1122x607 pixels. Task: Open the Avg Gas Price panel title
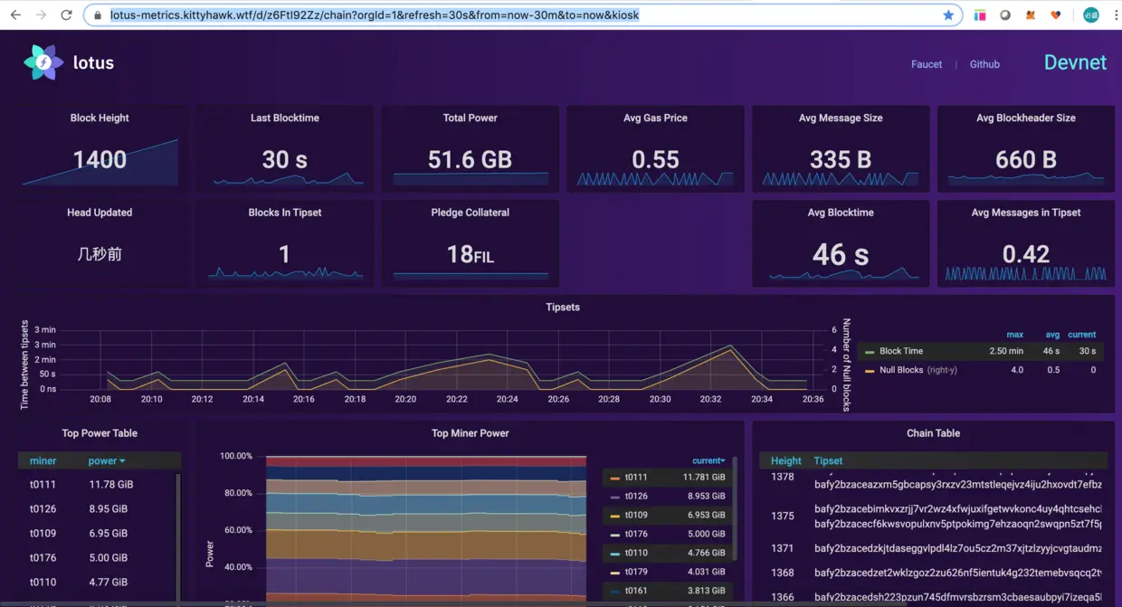pyautogui.click(x=655, y=118)
